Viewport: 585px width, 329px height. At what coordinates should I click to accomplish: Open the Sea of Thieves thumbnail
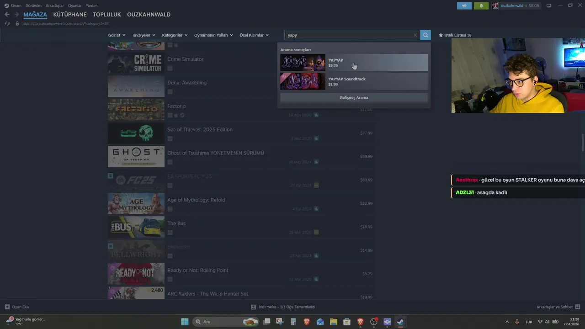[x=136, y=133]
